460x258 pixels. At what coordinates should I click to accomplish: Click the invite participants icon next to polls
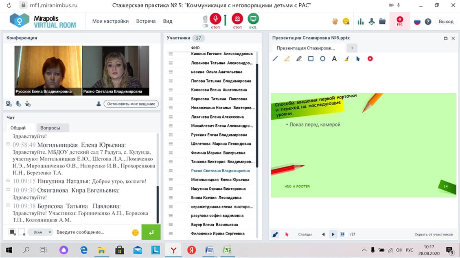click(x=371, y=21)
